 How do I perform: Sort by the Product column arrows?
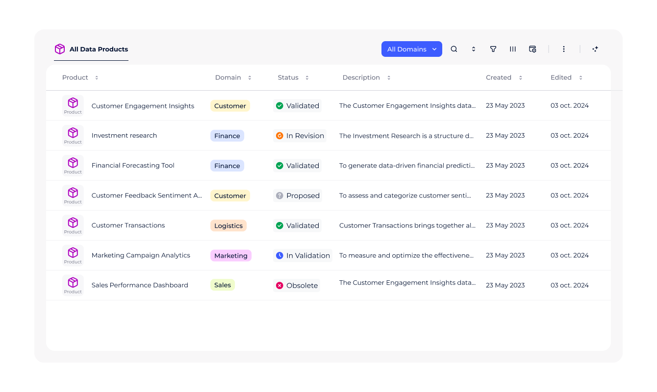pos(97,77)
